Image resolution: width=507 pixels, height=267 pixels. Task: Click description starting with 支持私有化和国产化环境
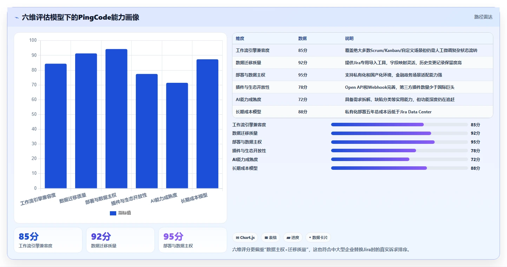pos(394,75)
